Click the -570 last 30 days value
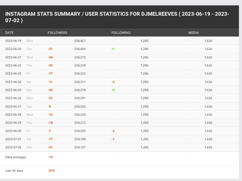This screenshot has width=242, height=181. pyautogui.click(x=51, y=171)
